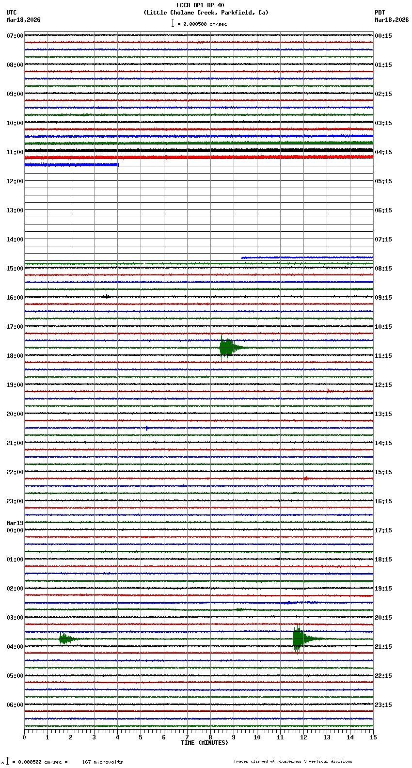The image size is (412, 768).
Task: Click the thick red noisy trace after 11:00
Action: click(199, 158)
